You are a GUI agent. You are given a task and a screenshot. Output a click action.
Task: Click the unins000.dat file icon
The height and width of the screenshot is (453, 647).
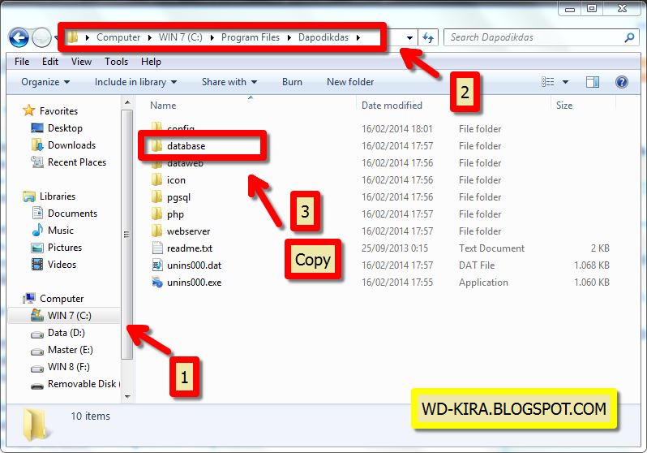pos(157,265)
